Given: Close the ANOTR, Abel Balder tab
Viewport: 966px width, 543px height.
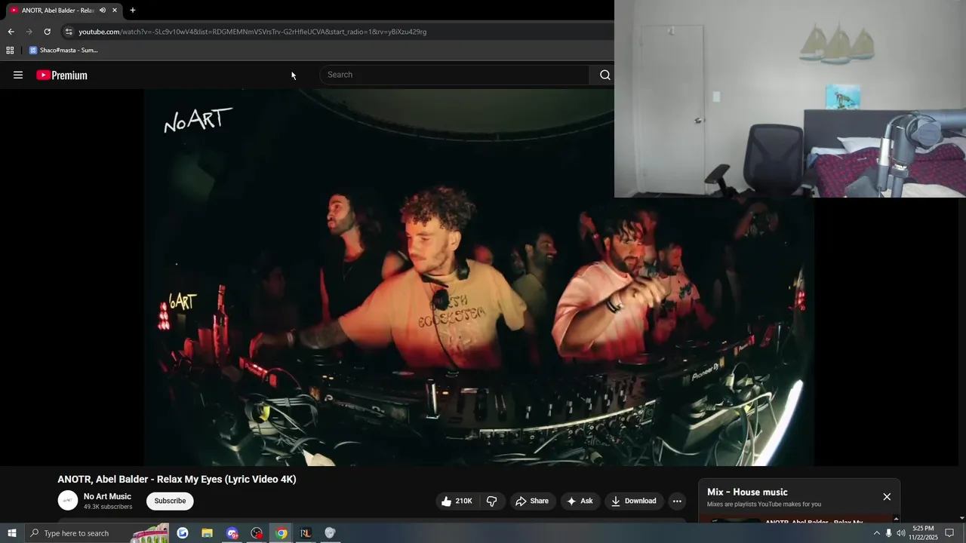Looking at the screenshot, I should click(115, 11).
